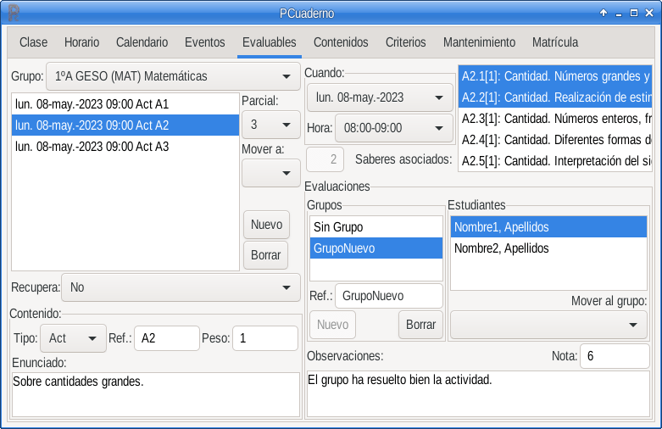Screen dimensions: 662x429
Task: Switch to the Clase tab
Action: pyautogui.click(x=33, y=42)
